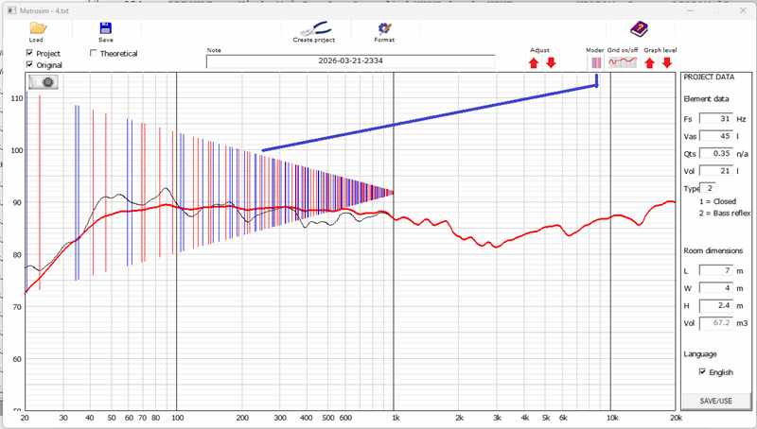The image size is (757, 429).
Task: Click the room length L field
Action: [715, 270]
